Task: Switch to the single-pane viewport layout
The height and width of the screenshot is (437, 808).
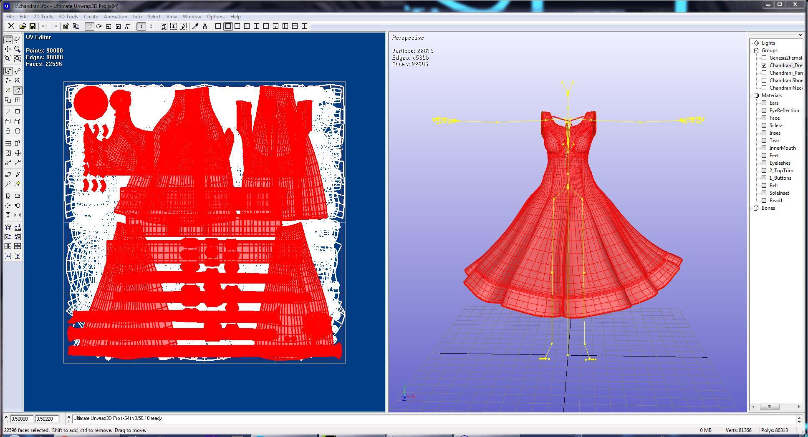Action: coord(218,26)
